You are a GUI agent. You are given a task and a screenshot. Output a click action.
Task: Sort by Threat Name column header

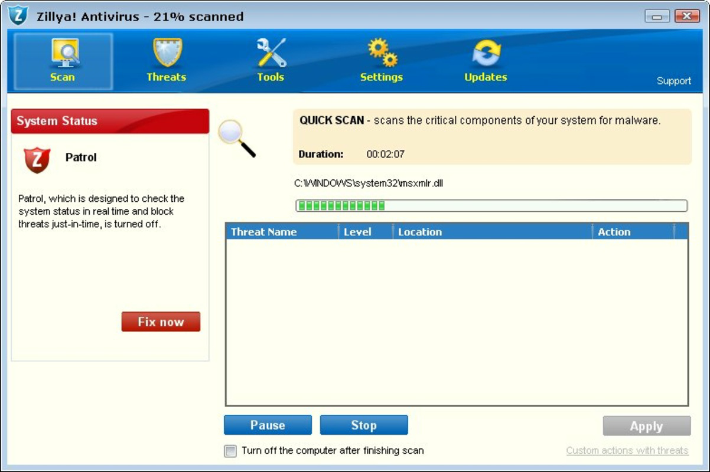pos(282,232)
